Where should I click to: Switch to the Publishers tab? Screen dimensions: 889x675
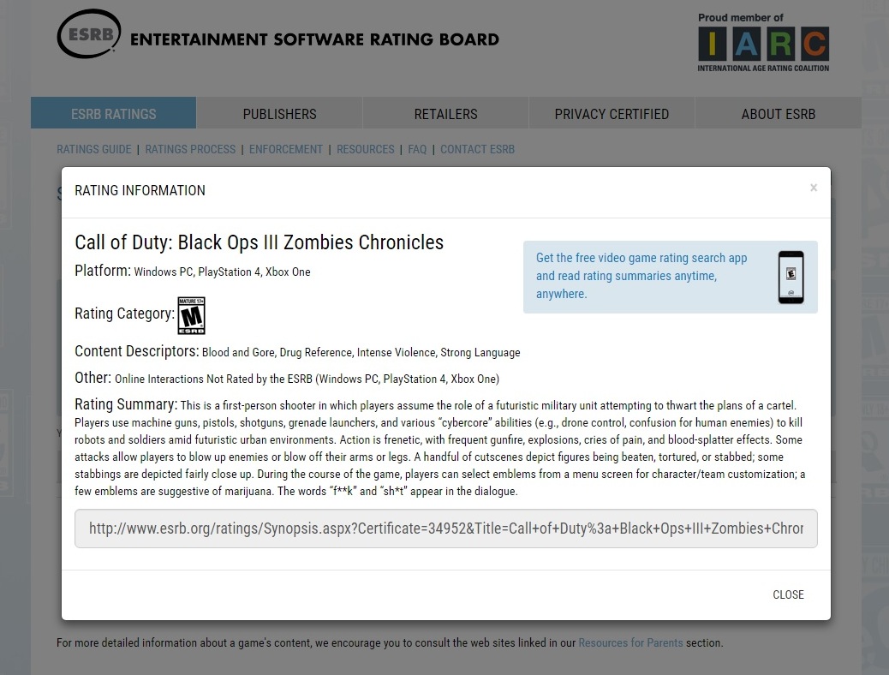[279, 114]
